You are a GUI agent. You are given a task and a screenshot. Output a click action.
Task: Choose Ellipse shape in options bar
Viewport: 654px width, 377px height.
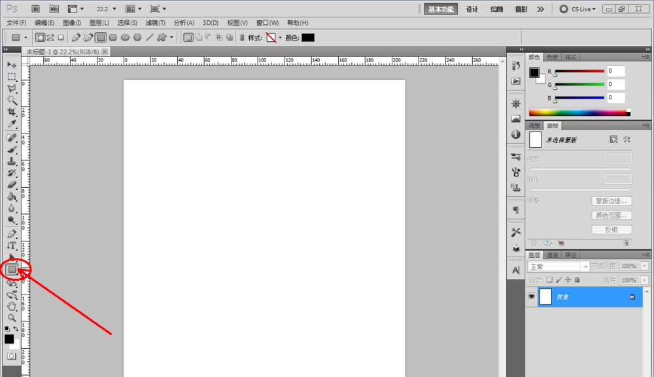click(x=125, y=37)
